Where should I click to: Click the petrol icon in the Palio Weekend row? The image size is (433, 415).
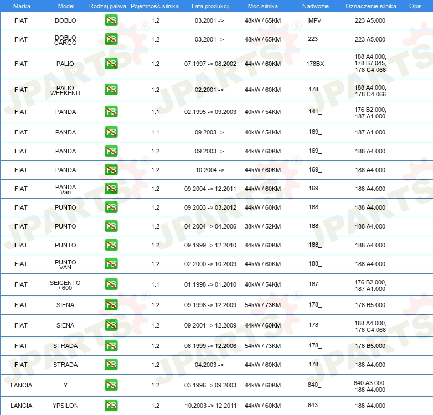pyautogui.click(x=111, y=90)
